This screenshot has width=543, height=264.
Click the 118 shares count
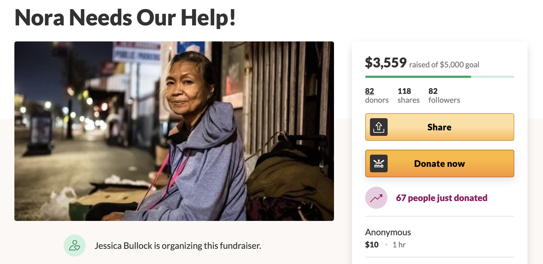click(408, 96)
